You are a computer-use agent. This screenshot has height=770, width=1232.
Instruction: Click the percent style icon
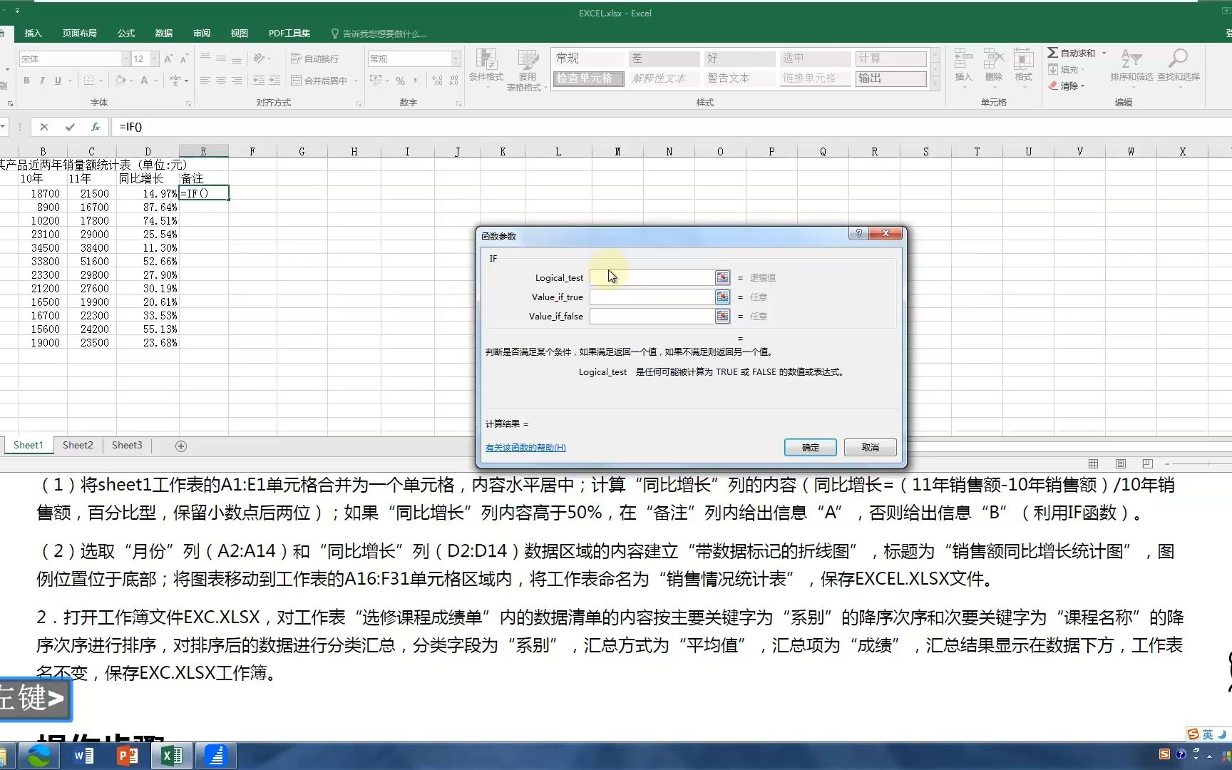pos(401,81)
